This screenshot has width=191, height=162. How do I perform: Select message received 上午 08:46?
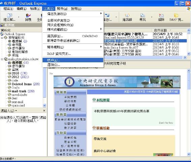coord(145,54)
